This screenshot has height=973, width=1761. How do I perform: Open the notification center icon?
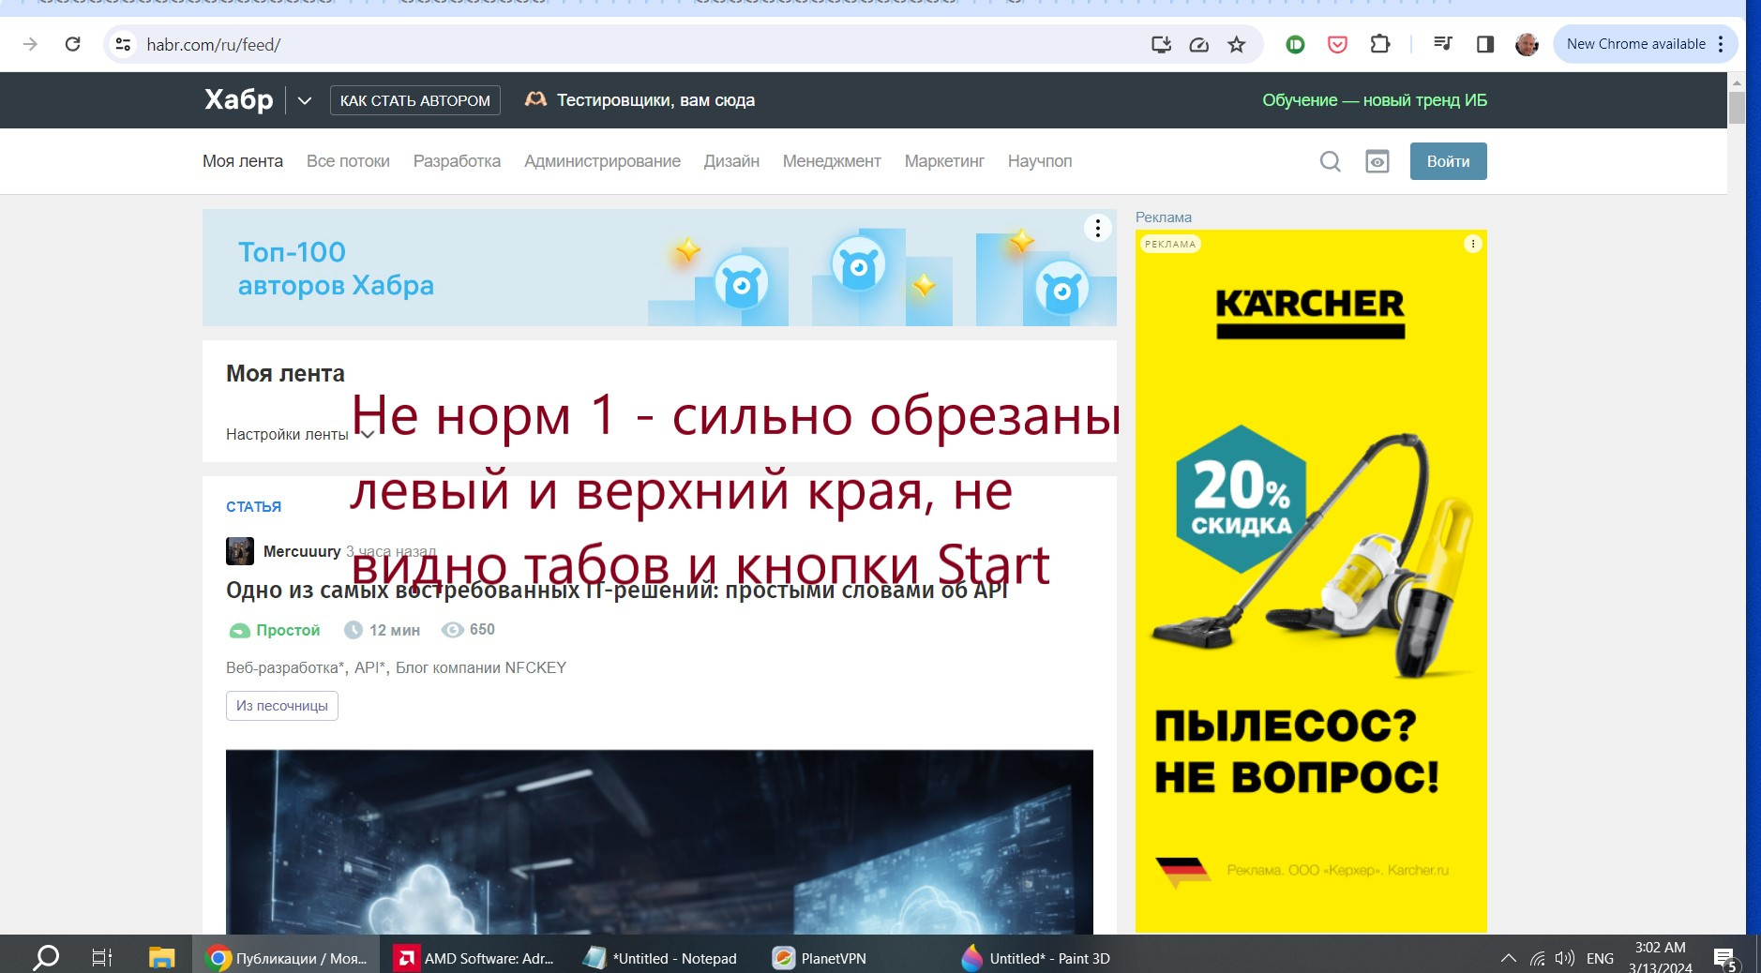point(1725,958)
